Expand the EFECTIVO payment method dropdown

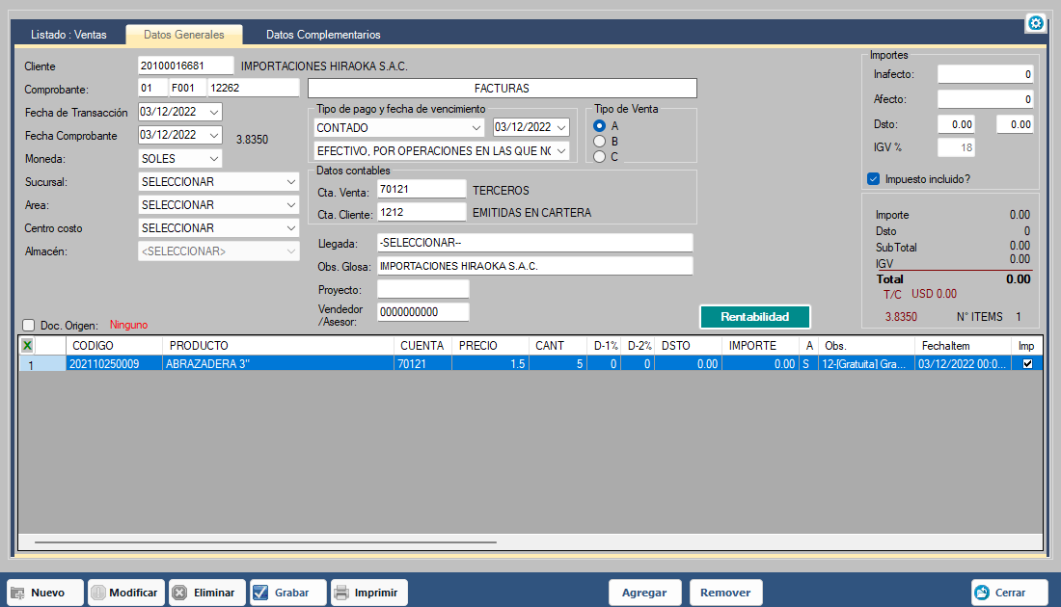tap(561, 150)
